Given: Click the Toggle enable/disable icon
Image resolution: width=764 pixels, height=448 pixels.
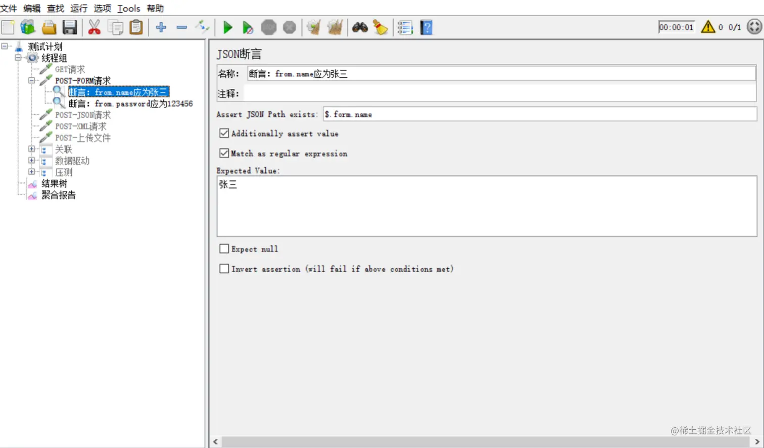Looking at the screenshot, I should point(202,27).
